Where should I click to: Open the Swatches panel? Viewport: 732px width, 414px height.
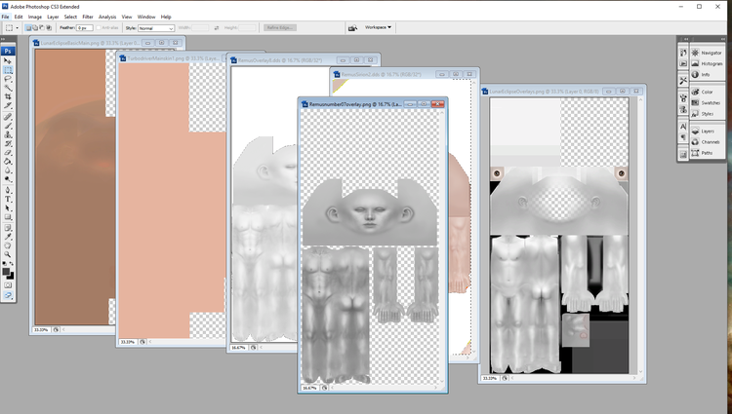point(707,102)
